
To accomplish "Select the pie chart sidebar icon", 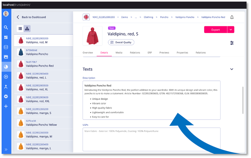I will 6,67.
